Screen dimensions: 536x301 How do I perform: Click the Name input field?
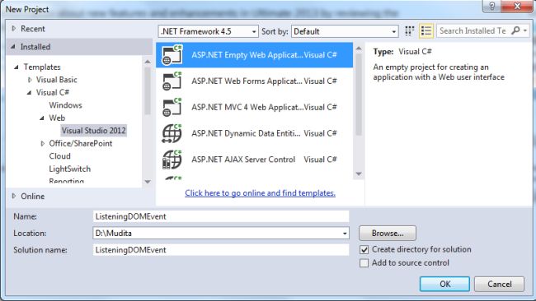point(221,216)
